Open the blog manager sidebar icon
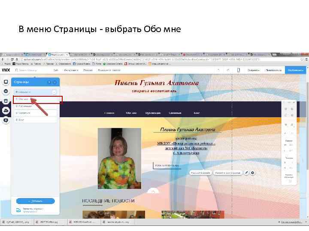The image size is (309, 231). click(x=6, y=120)
